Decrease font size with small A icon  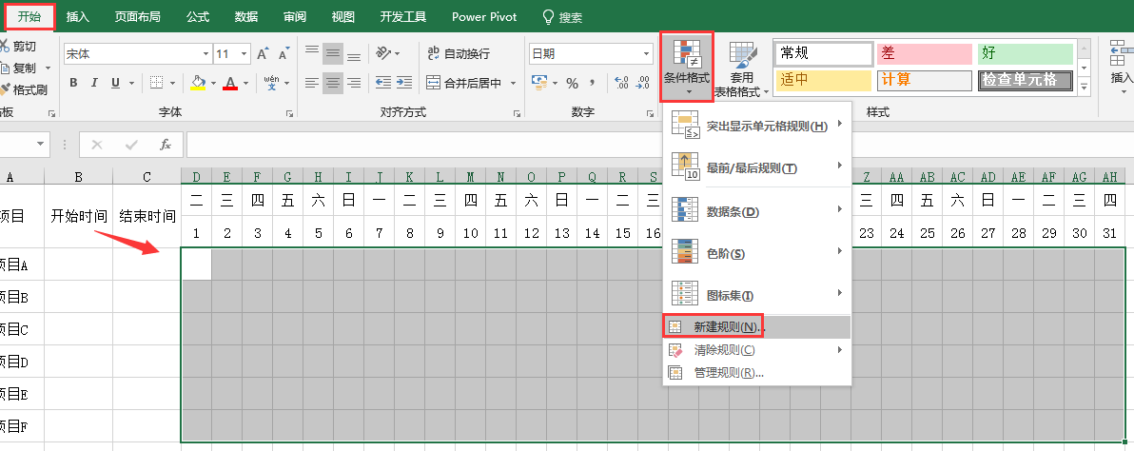(x=283, y=54)
